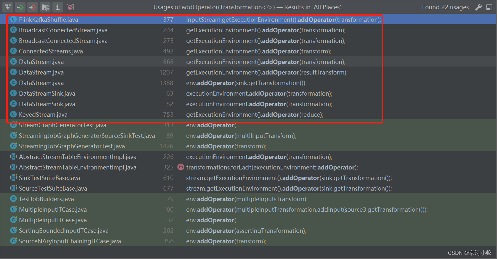Click class icon beside TestJobBuilders.java
Screen dimensions: 497x259
(x=13, y=199)
